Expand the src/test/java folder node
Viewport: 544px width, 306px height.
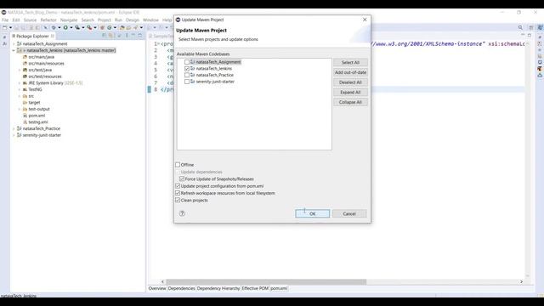click(20, 70)
